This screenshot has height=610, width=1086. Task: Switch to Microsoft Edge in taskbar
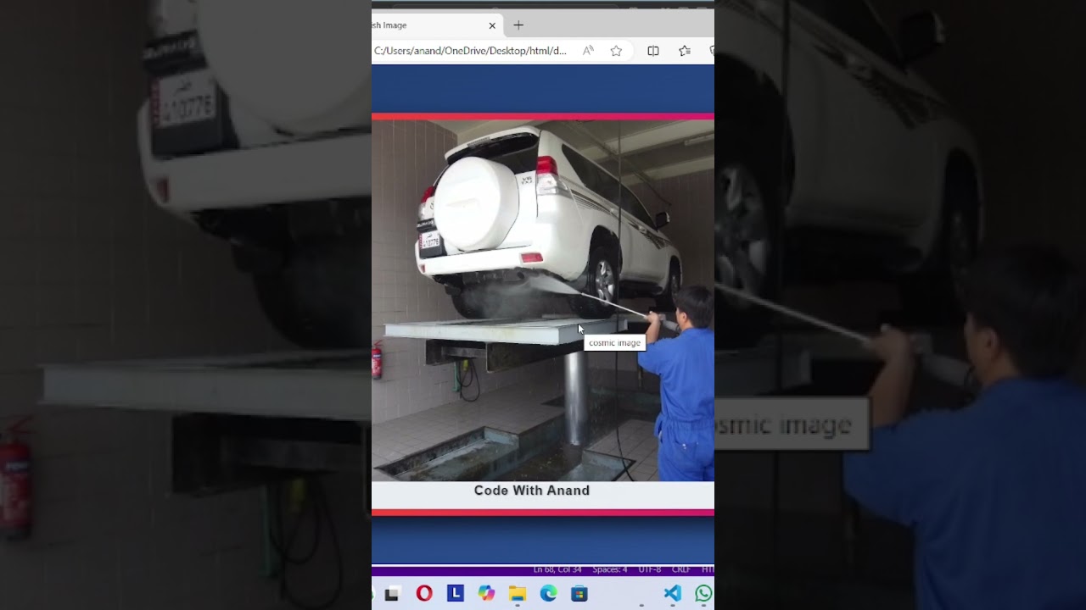(x=548, y=593)
